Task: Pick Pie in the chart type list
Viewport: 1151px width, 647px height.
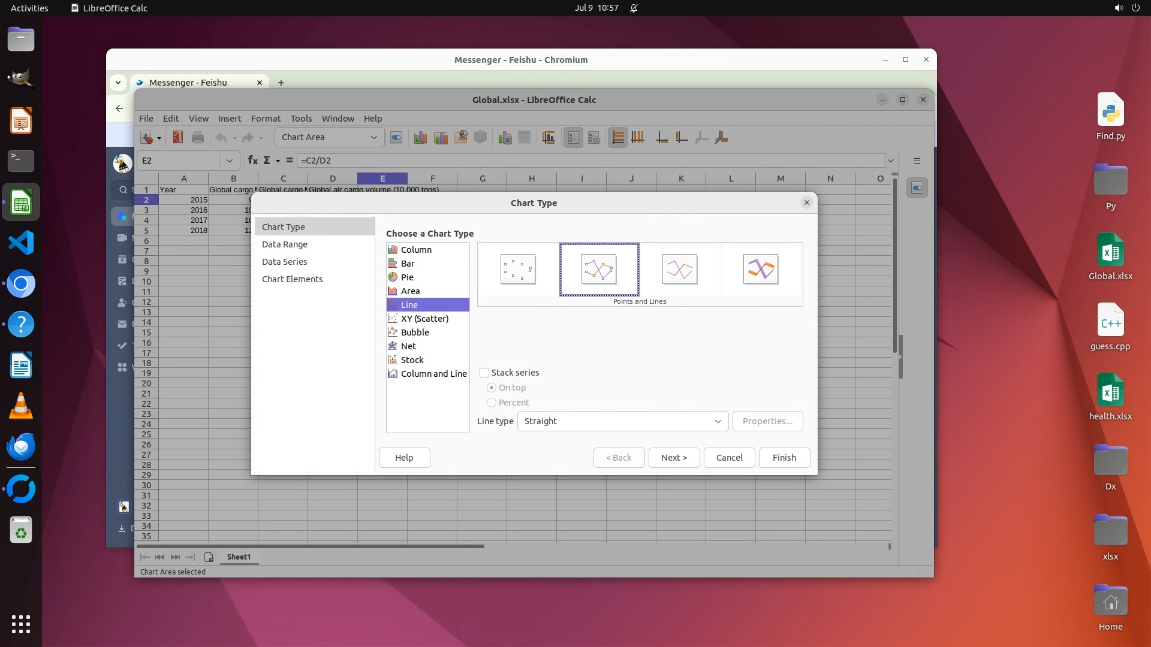Action: [407, 277]
